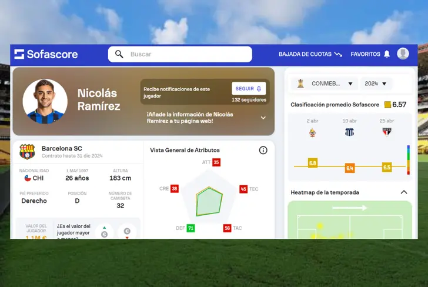Select the 6.5 rating marker
The width and height of the screenshot is (428, 287).
point(387,167)
